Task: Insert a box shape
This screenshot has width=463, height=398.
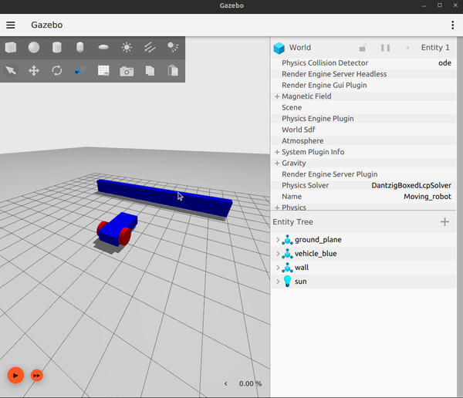Action: [11, 47]
